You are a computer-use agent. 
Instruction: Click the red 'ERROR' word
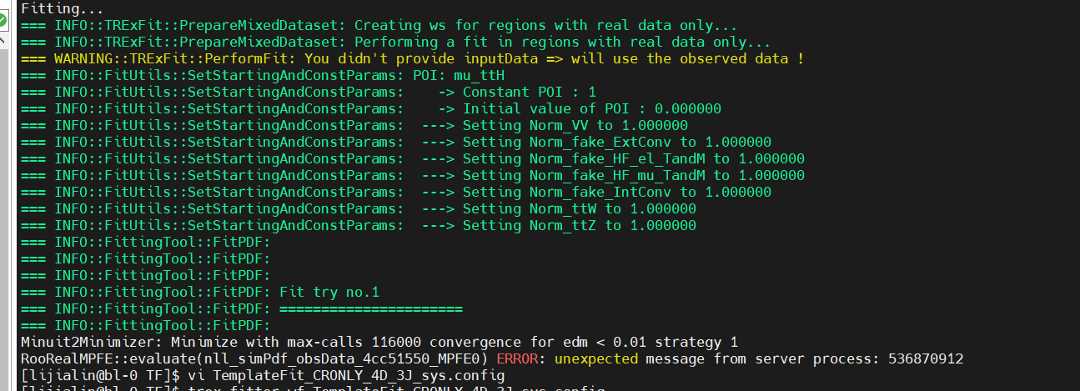[x=516, y=358]
